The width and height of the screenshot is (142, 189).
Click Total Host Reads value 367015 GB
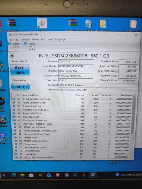tap(128, 62)
